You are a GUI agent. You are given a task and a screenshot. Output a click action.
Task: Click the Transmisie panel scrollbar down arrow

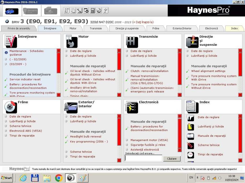pyautogui.click(x=180, y=95)
